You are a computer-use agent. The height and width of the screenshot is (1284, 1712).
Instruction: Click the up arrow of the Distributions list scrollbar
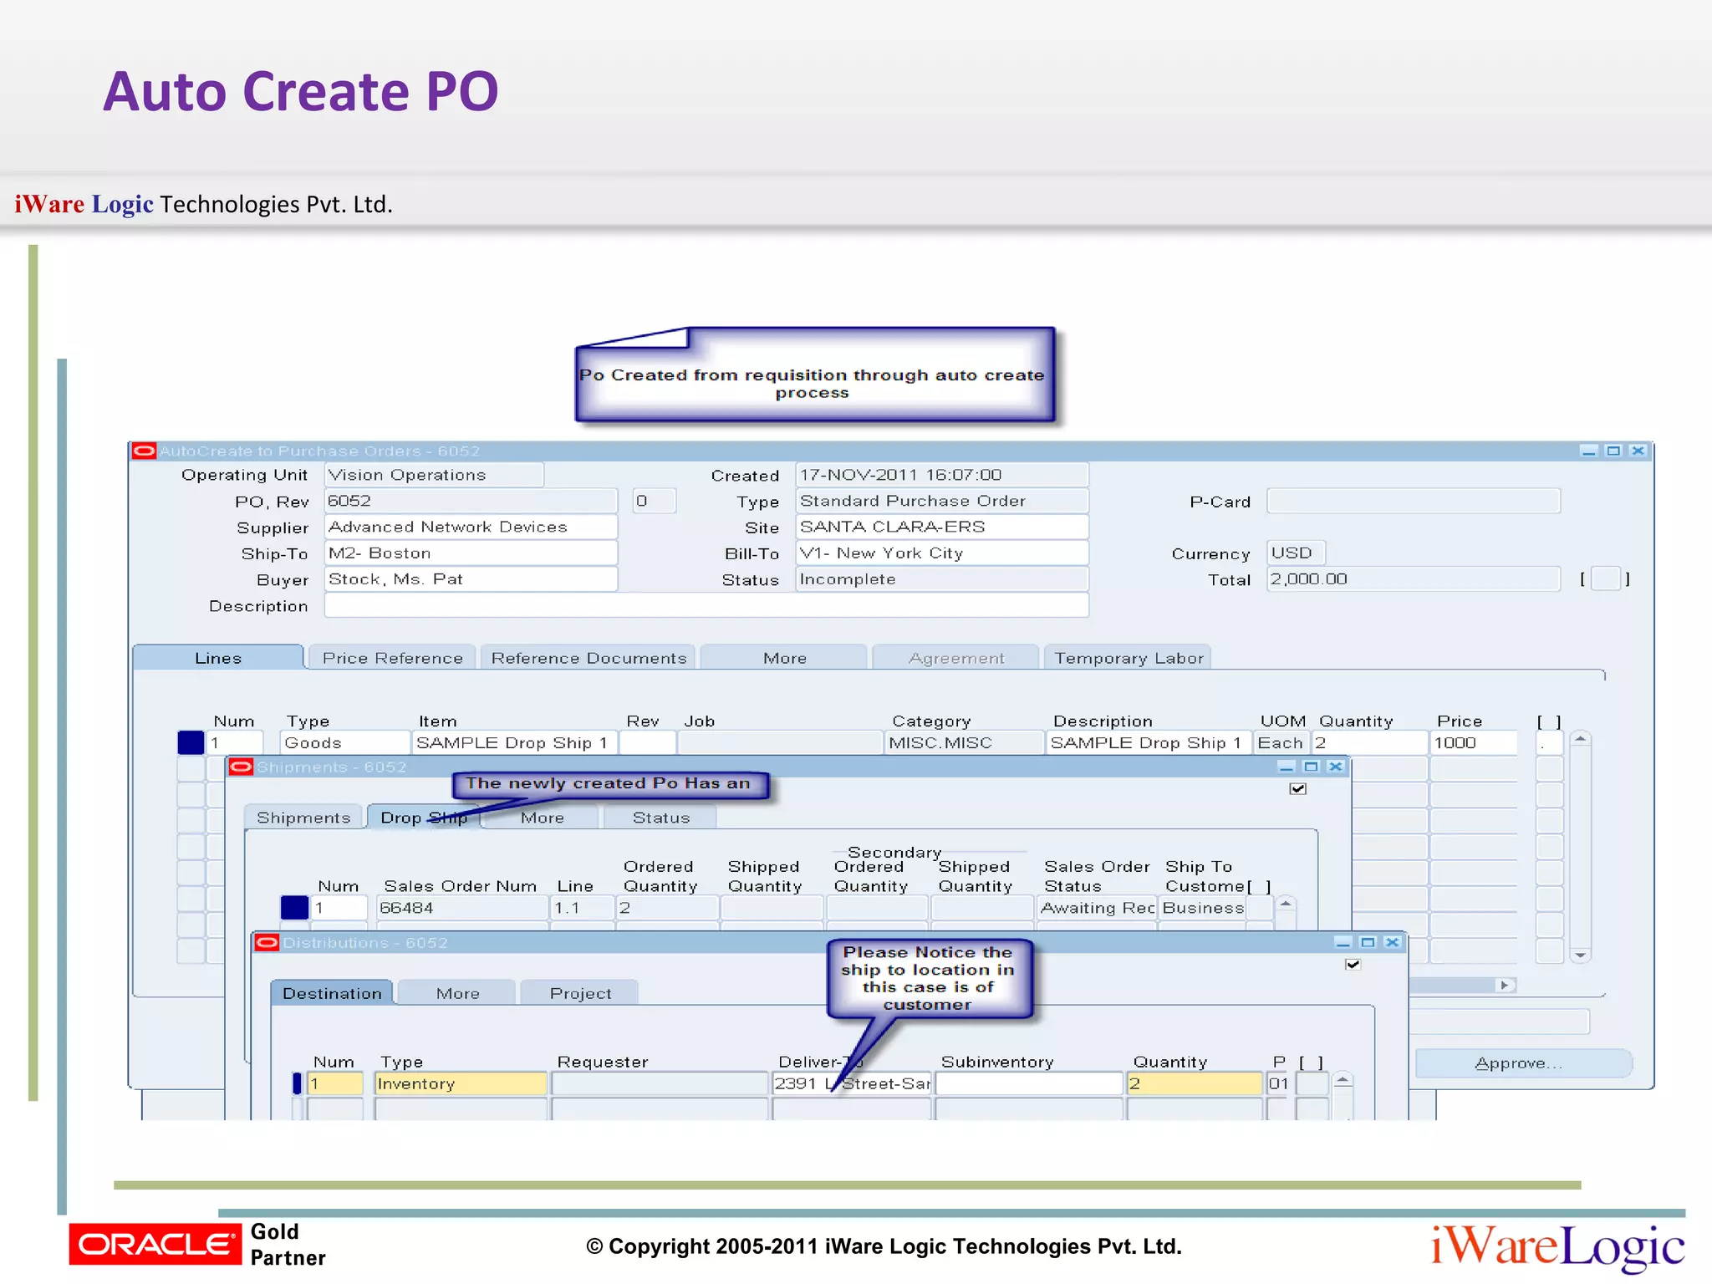point(1343,1080)
